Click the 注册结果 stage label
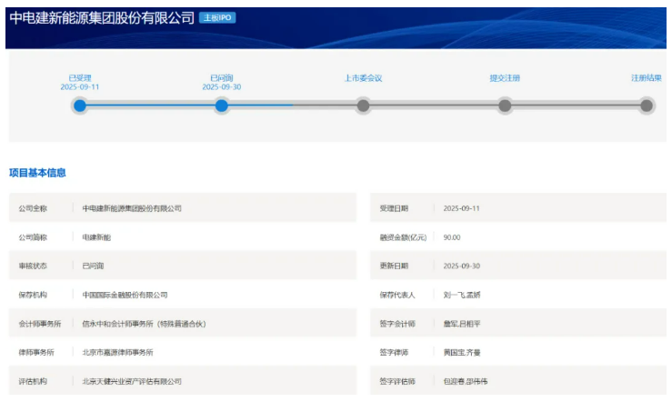The height and width of the screenshot is (402, 672). (647, 78)
